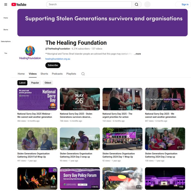Image resolution: width=191 pixels, height=191 pixels.
Task: Select the Oldest sort chip
Action: pos(48,83)
